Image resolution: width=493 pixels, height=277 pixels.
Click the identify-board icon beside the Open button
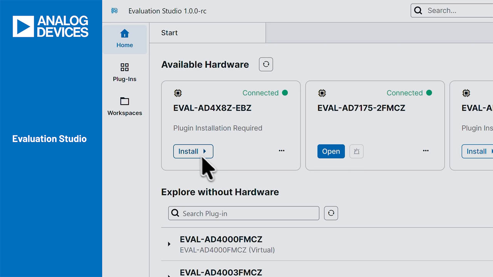pos(356,151)
